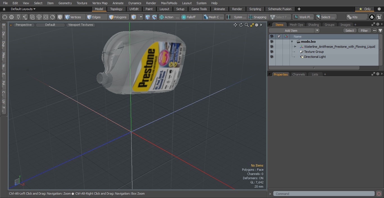
Task: Hide the Directional Light item
Action: [x=272, y=57]
